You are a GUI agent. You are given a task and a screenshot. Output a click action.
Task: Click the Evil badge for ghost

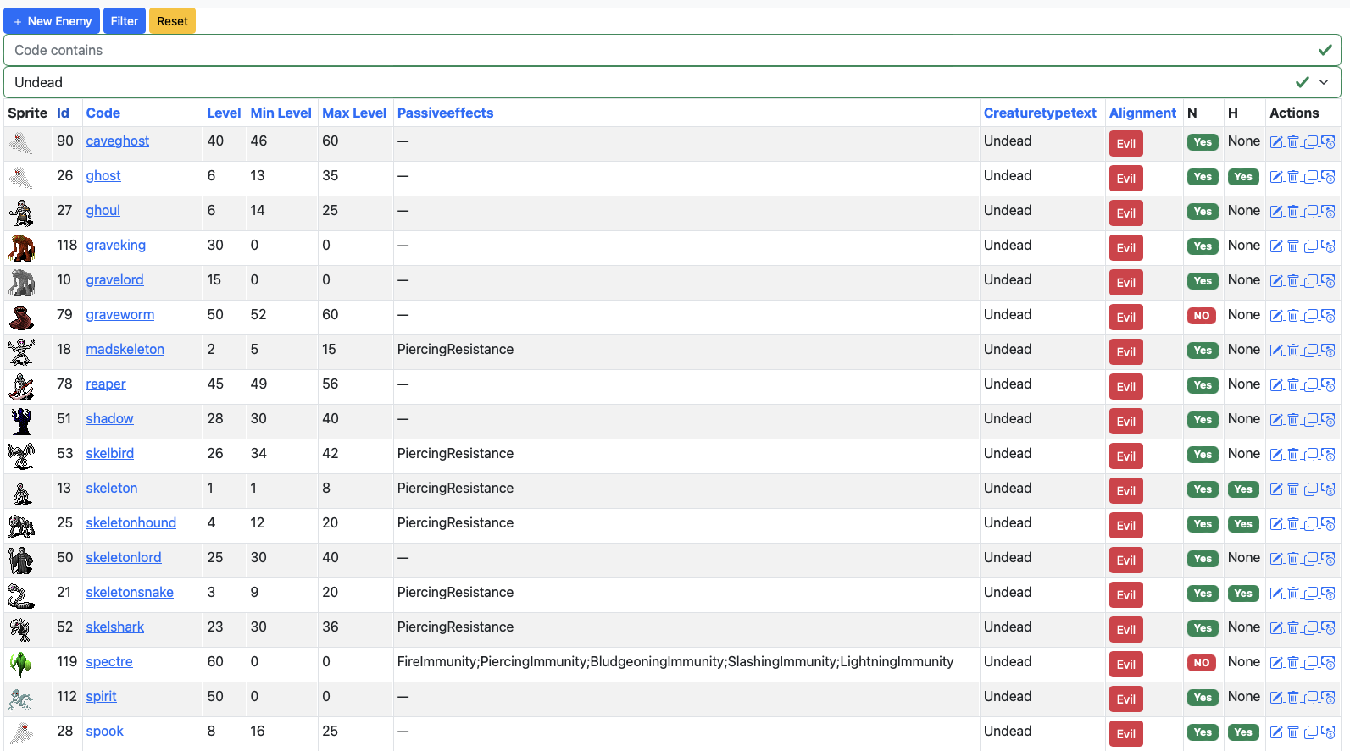[x=1126, y=179]
